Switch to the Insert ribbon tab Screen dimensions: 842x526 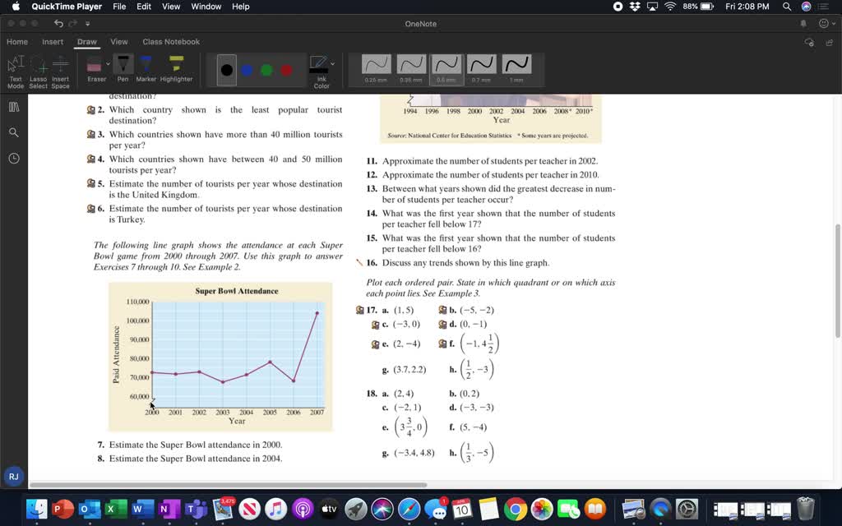click(x=53, y=42)
